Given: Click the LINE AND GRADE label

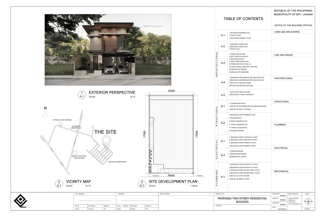Looking at the screenshot, I should [x=284, y=55].
